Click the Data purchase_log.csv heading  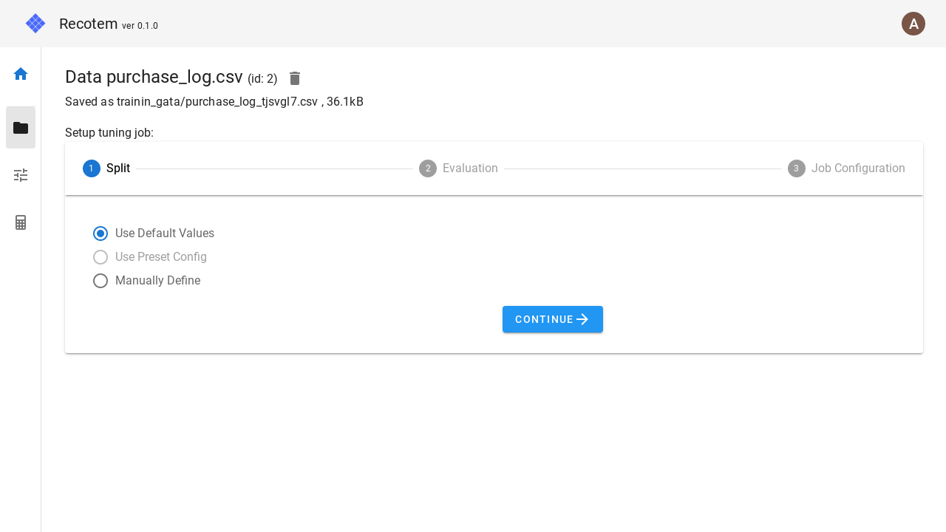154,77
